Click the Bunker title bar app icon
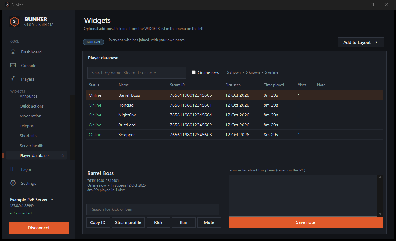The width and height of the screenshot is (396, 241). point(7,5)
